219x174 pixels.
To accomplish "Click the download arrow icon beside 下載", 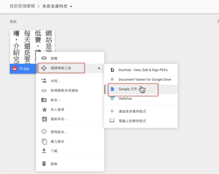I will (44, 151).
